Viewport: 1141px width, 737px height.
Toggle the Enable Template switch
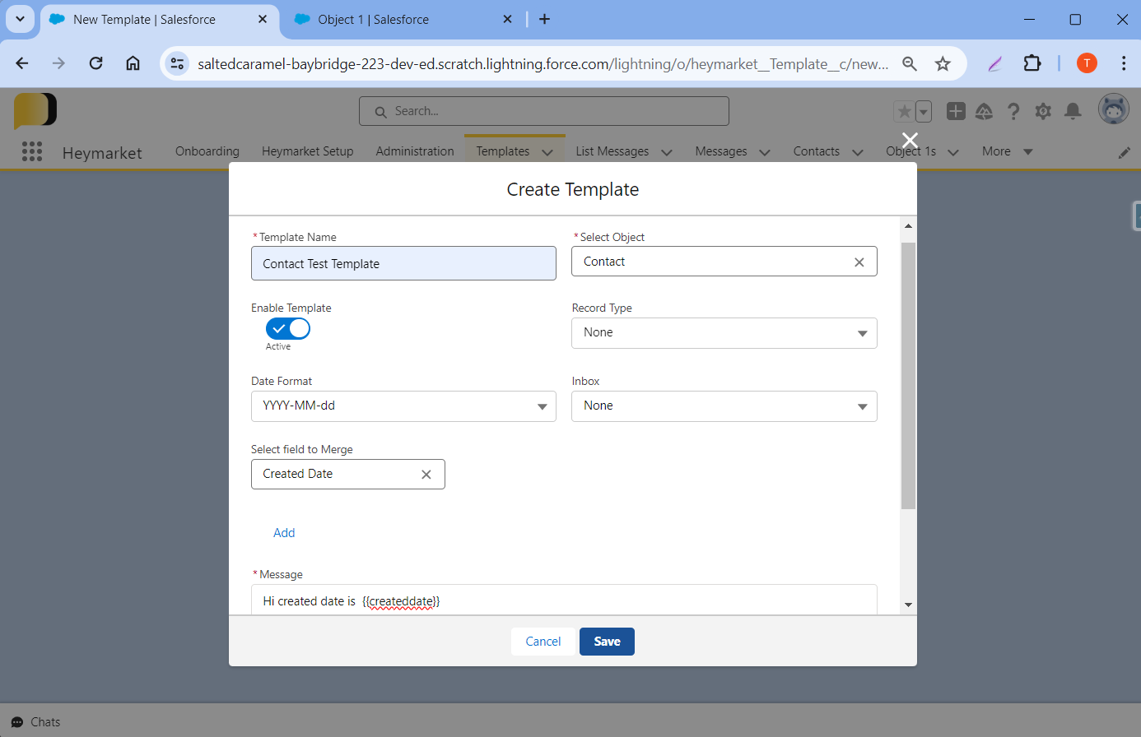[288, 328]
